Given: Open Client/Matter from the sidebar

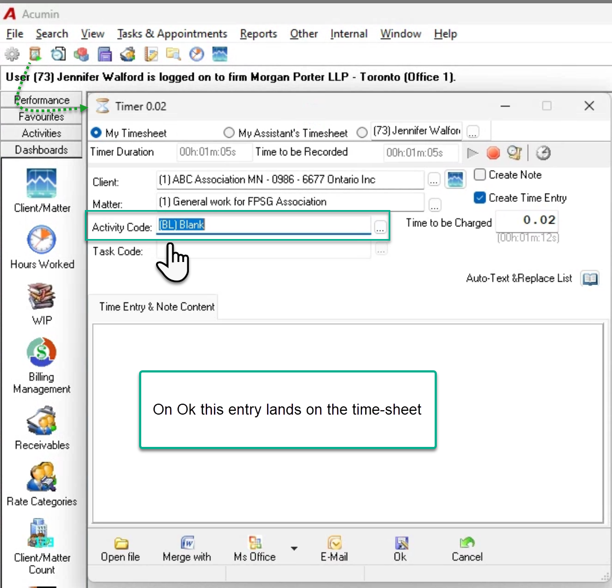Looking at the screenshot, I should tap(42, 191).
